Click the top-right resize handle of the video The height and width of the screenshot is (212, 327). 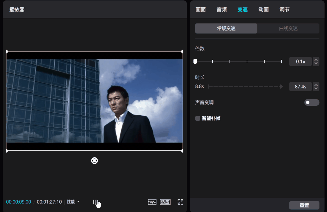[x=182, y=52]
